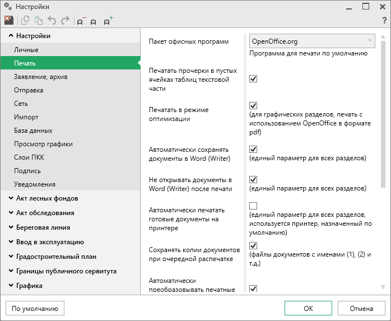Click the undo arrow icon
The width and height of the screenshot is (391, 321).
pos(52,21)
